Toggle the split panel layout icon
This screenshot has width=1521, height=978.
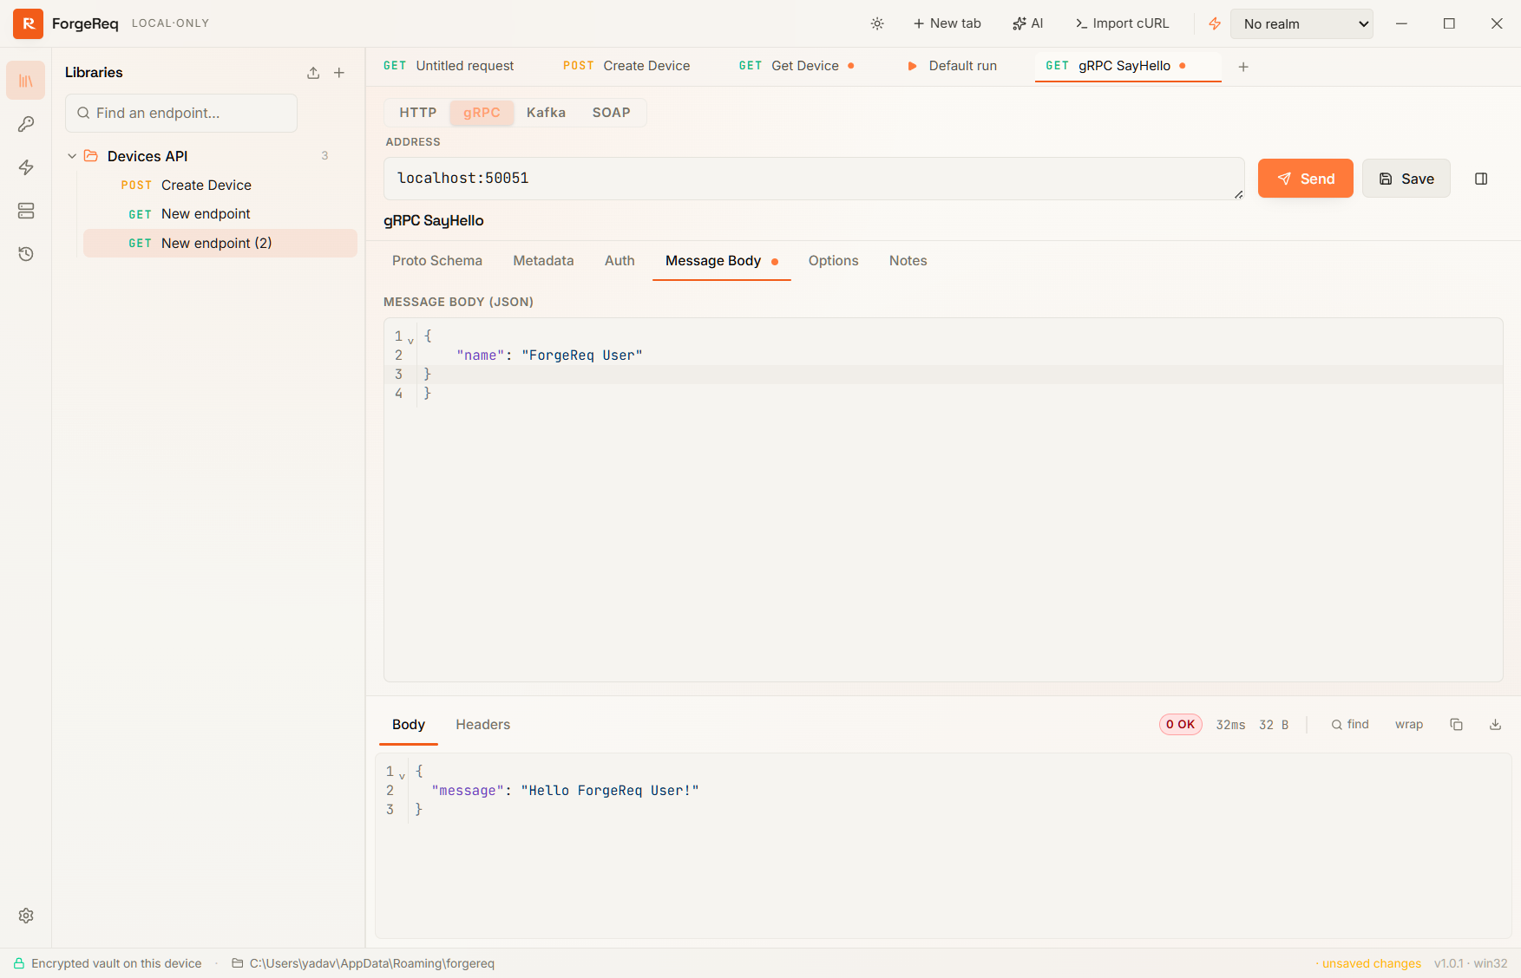click(1481, 179)
